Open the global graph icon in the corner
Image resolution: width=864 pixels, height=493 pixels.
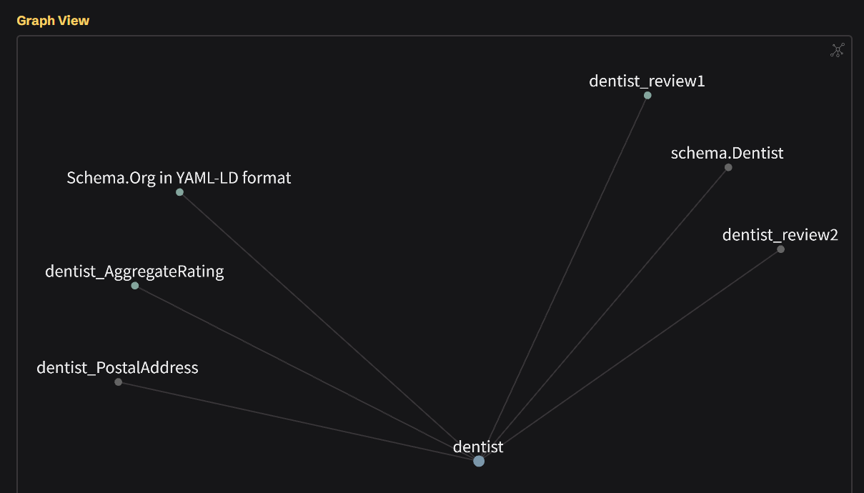click(837, 50)
